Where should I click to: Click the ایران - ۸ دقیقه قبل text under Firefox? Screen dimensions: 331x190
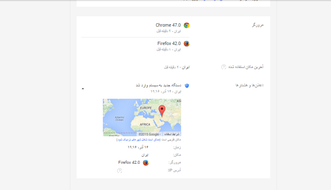[x=169, y=49]
